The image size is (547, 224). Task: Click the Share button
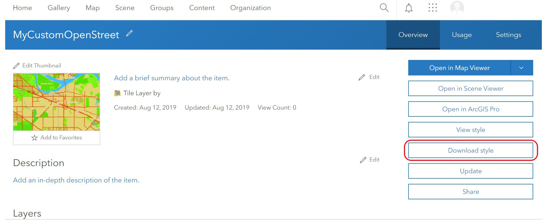click(470, 192)
